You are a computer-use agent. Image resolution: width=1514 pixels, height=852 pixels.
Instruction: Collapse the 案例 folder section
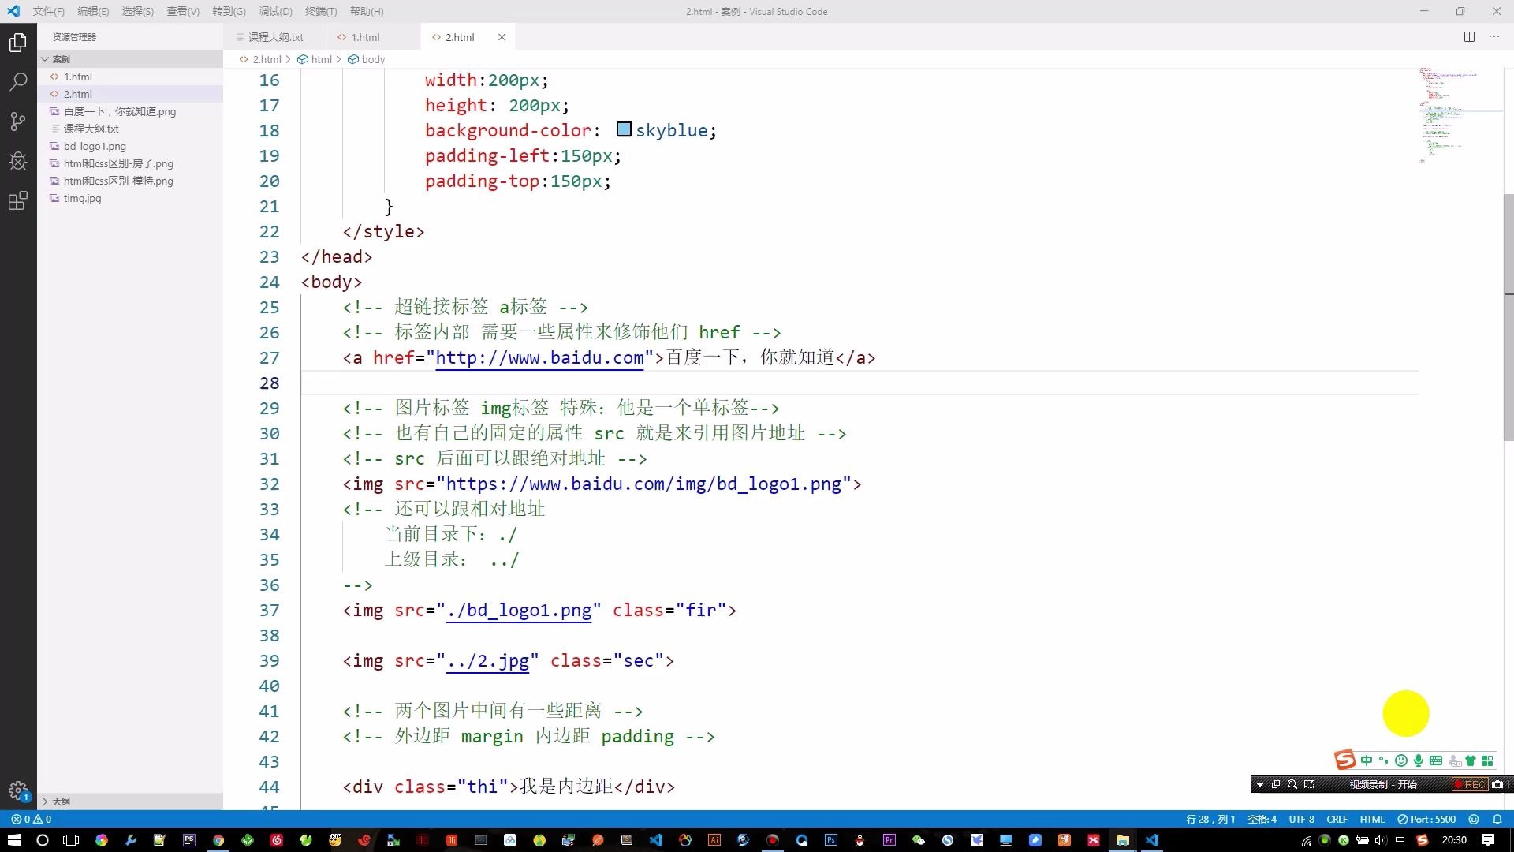tap(61, 59)
